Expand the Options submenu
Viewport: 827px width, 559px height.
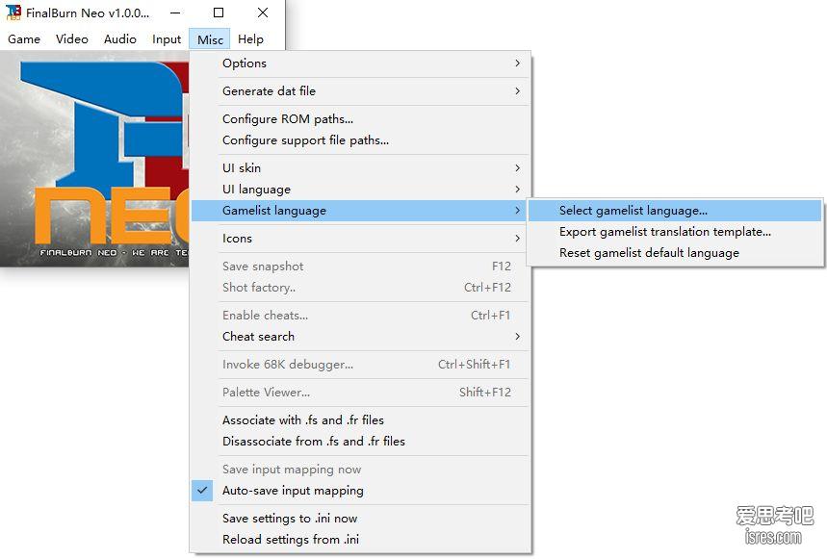[x=361, y=64]
